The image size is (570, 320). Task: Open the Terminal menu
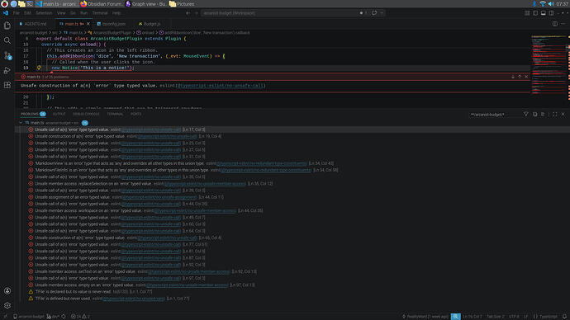click(100, 13)
